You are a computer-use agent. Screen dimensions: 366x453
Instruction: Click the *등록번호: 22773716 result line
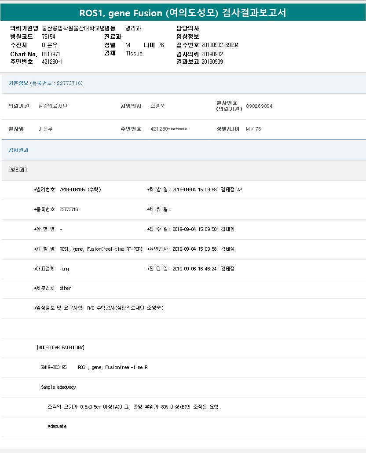[x=56, y=209]
